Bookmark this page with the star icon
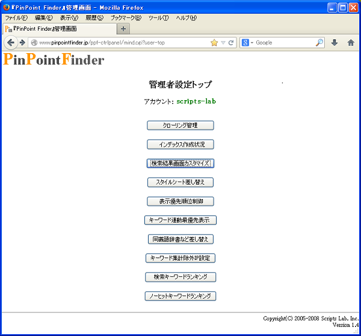 click(x=214, y=43)
